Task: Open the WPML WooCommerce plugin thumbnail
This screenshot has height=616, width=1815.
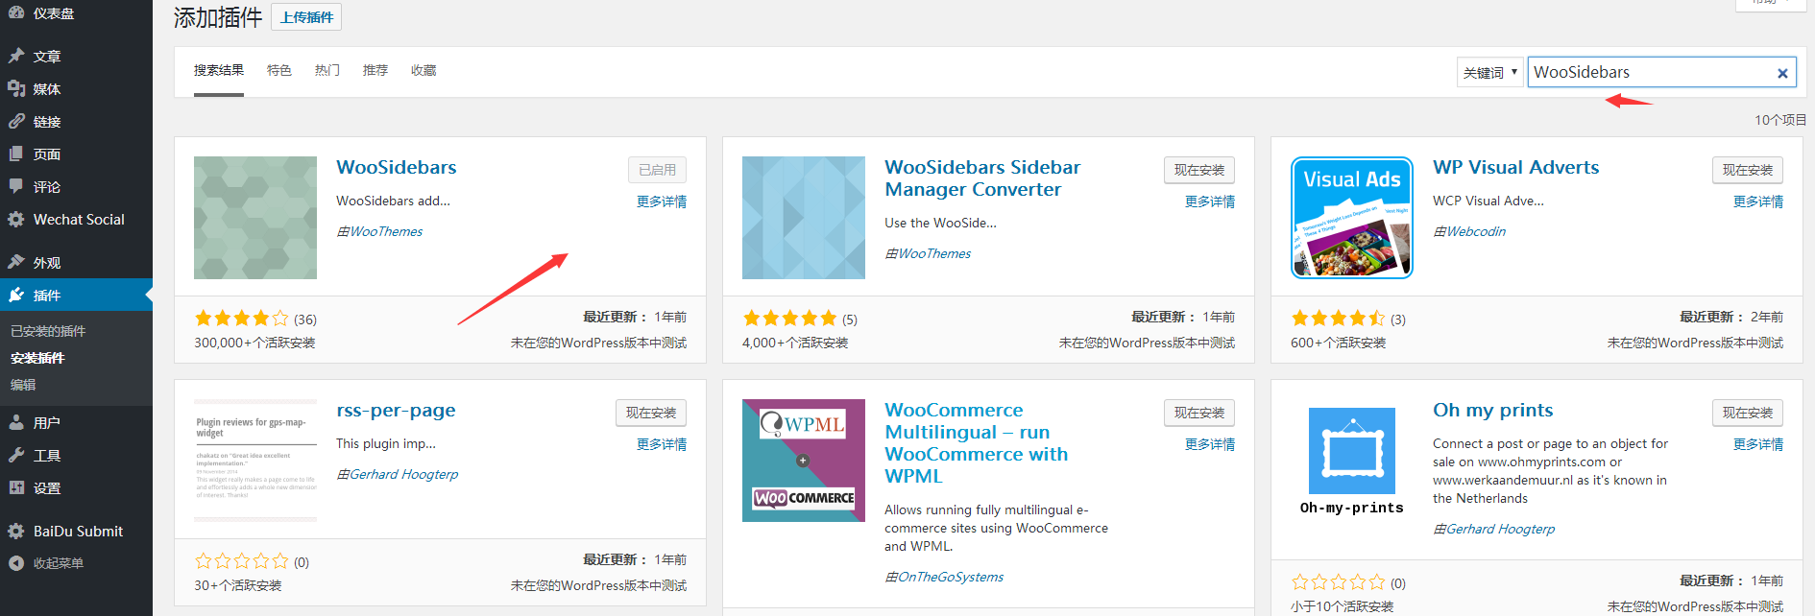Action: 804,461
